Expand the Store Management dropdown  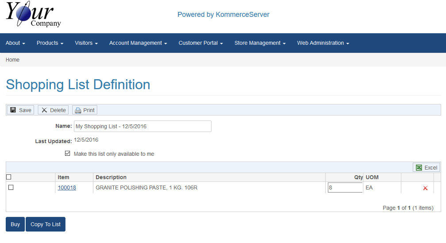click(x=260, y=43)
